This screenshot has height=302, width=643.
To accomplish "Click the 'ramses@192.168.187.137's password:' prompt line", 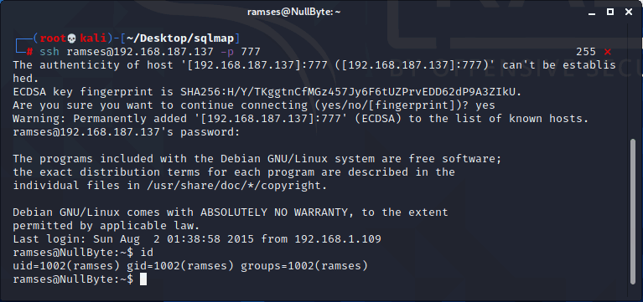I will tap(126, 132).
